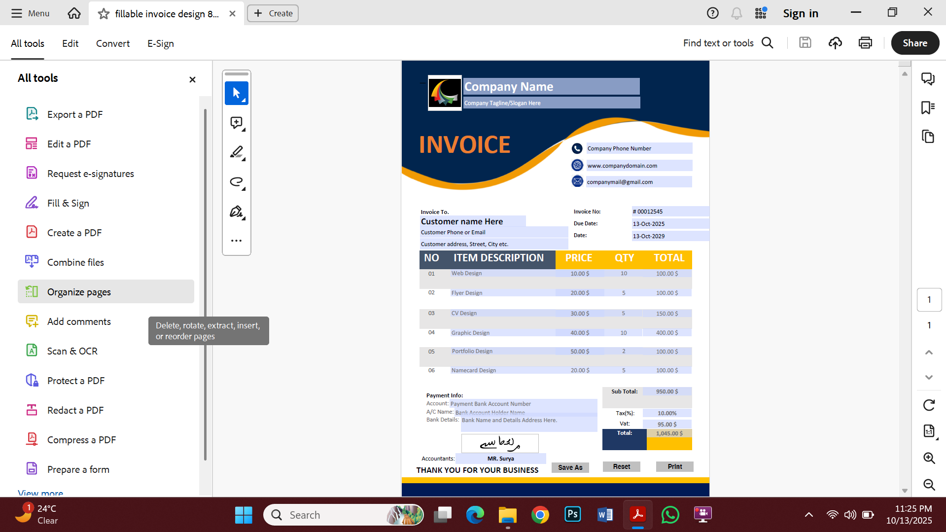Screen dimensions: 946x532
Task: Star the fillable invoice design tab
Action: [x=103, y=13]
